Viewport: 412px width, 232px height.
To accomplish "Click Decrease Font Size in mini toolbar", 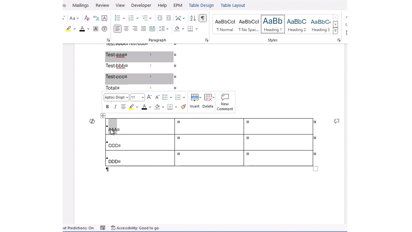I will click(157, 97).
